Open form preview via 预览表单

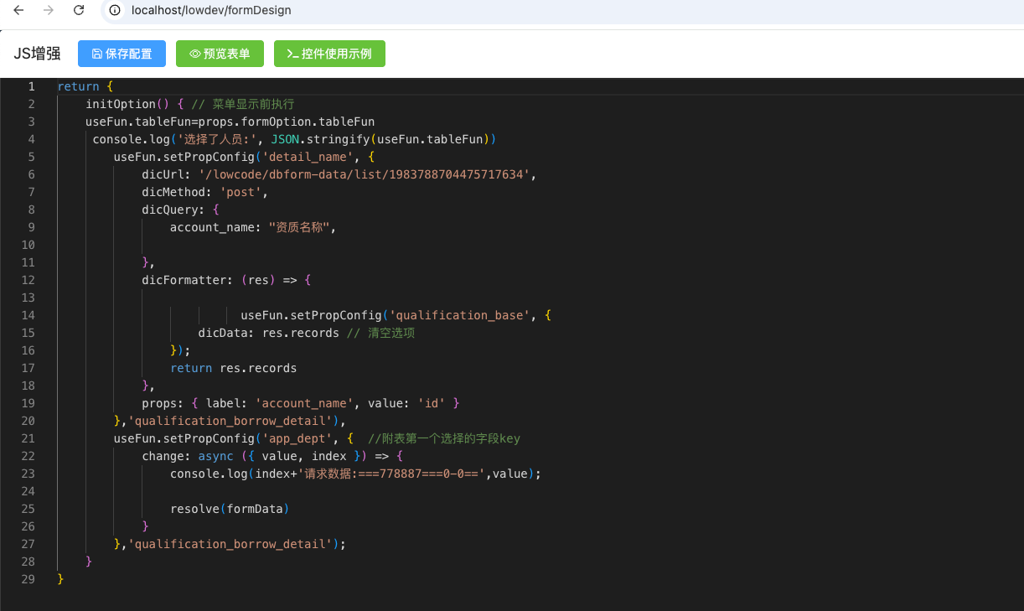[220, 54]
